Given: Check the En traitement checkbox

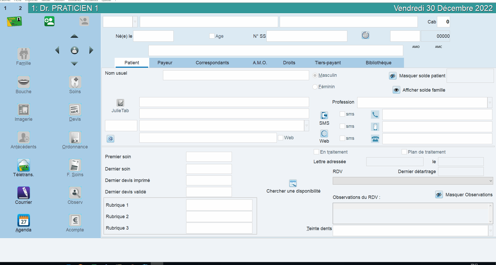Looking at the screenshot, I should pyautogui.click(x=316, y=152).
